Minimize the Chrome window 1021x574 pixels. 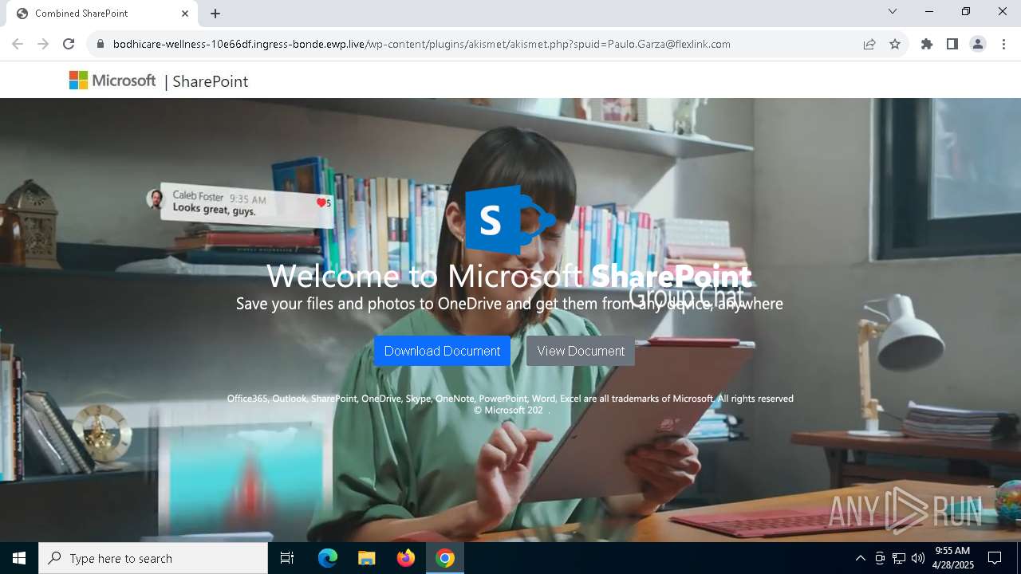[x=929, y=11]
